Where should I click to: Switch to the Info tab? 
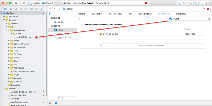point(131,14)
